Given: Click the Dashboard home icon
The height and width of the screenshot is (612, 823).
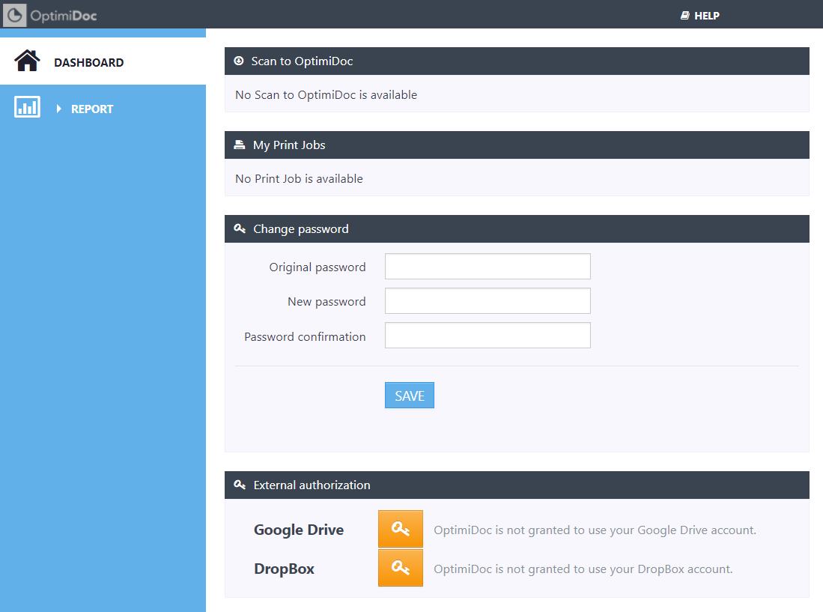Looking at the screenshot, I should pyautogui.click(x=27, y=61).
